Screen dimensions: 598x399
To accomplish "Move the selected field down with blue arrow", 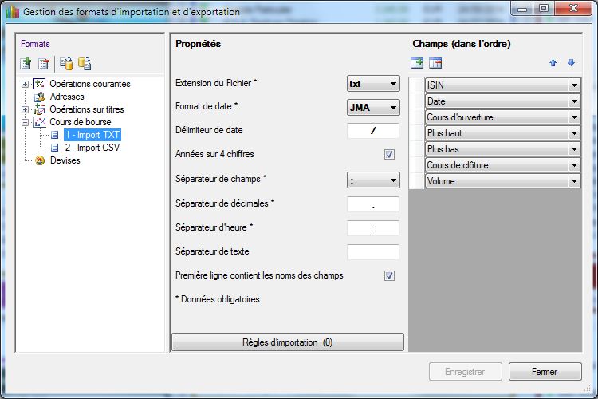I will [571, 63].
